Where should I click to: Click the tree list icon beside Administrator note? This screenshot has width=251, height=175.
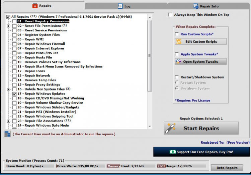[7, 134]
